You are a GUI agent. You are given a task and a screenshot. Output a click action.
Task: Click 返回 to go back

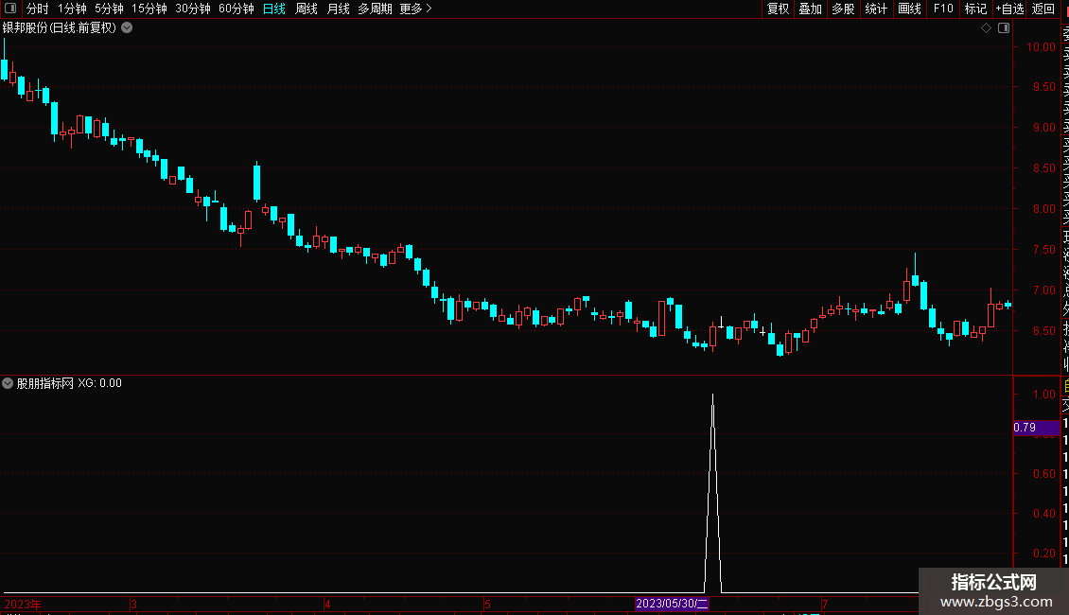point(1043,9)
